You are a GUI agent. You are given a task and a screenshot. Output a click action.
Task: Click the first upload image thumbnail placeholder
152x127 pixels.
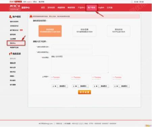pyautogui.click(x=55, y=78)
